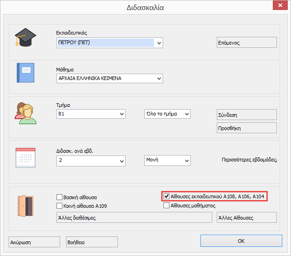Click the students class group icon
Viewport: 291px width, 256px height.
point(25,113)
